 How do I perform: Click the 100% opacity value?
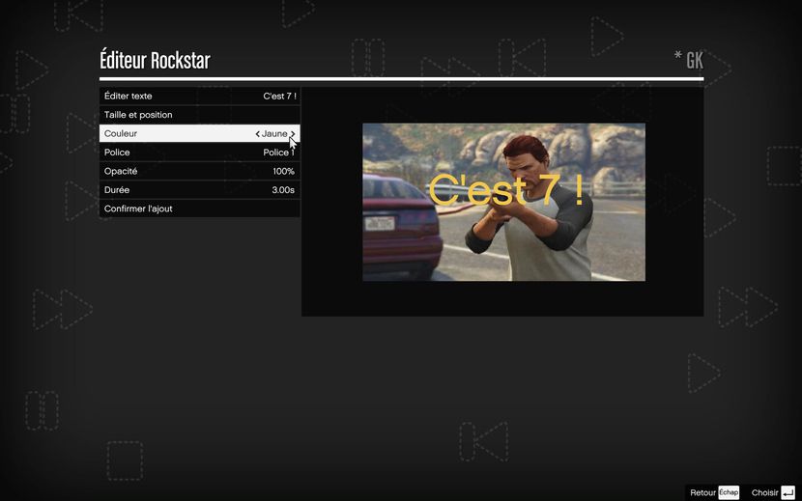(x=283, y=171)
